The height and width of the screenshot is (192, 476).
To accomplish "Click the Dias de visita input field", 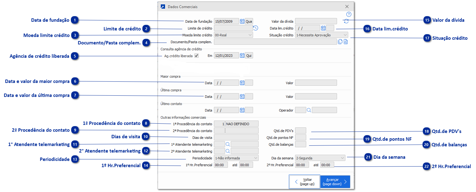I will (x=236, y=137).
